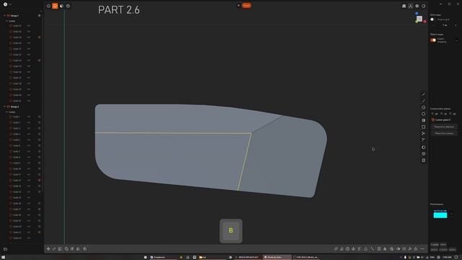This screenshot has height=260, width=462.
Task: Click Plane from camera button
Action: pyautogui.click(x=444, y=133)
